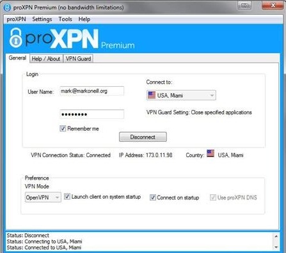Click the Status: Connecting to USA, Miami line
286x253 pixels.
coord(44,241)
